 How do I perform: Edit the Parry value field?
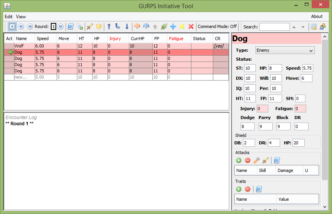pos(265,126)
